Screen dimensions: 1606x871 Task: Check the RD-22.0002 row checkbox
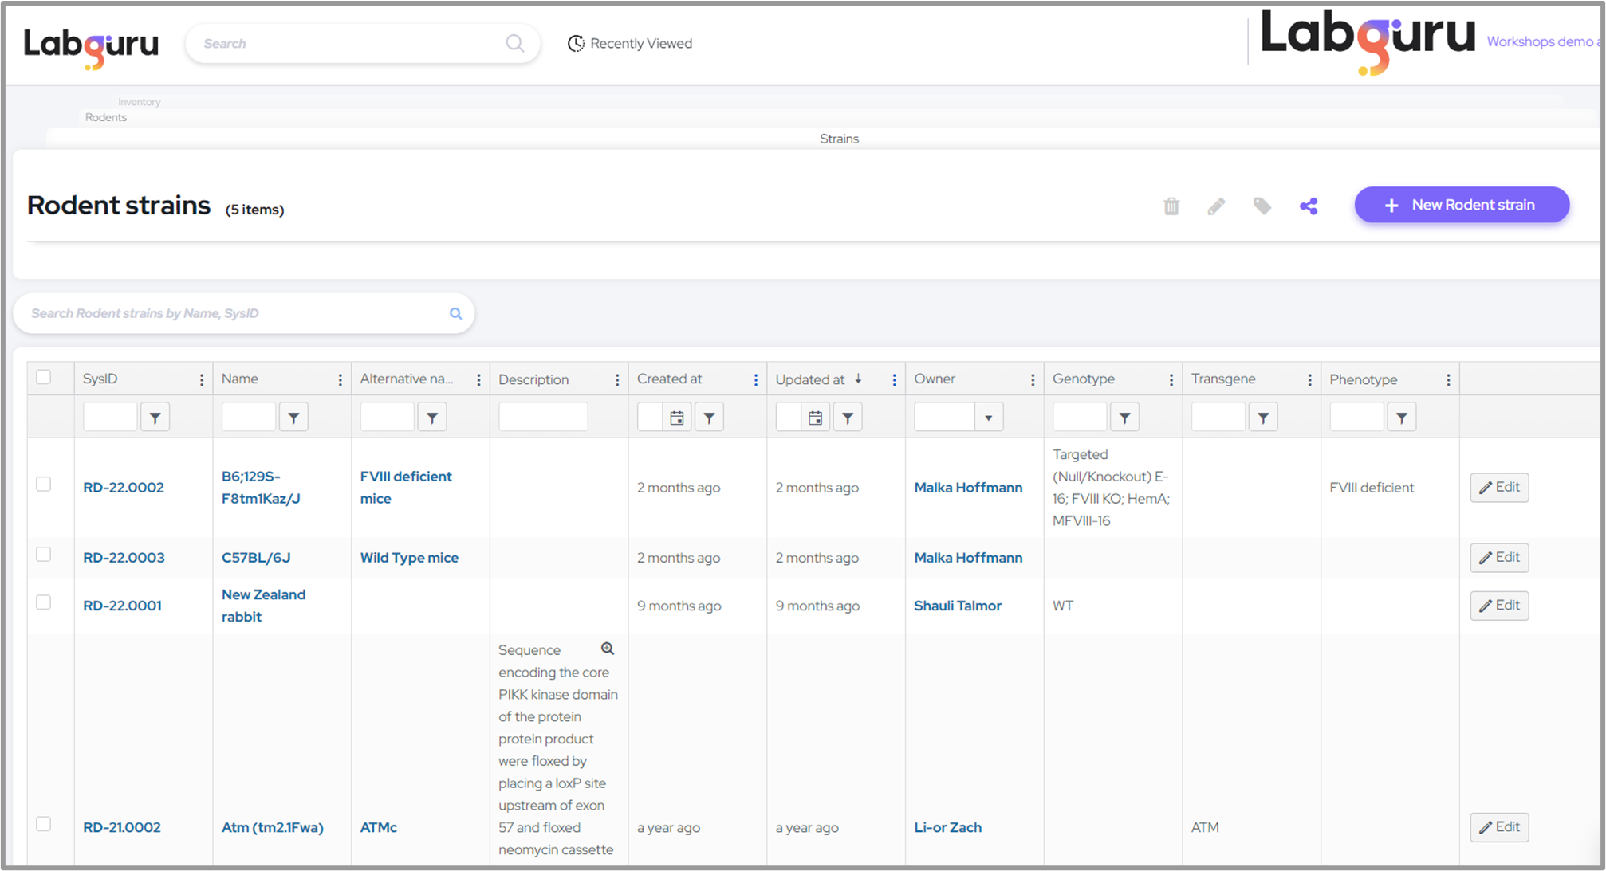(x=44, y=485)
